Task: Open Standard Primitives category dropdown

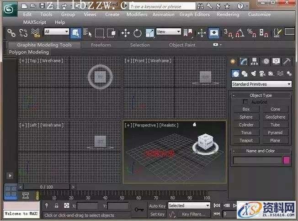Action: (261, 84)
